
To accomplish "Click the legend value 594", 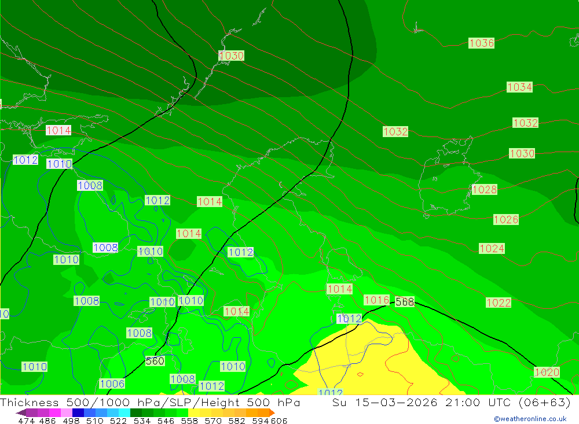I will click(x=260, y=421).
